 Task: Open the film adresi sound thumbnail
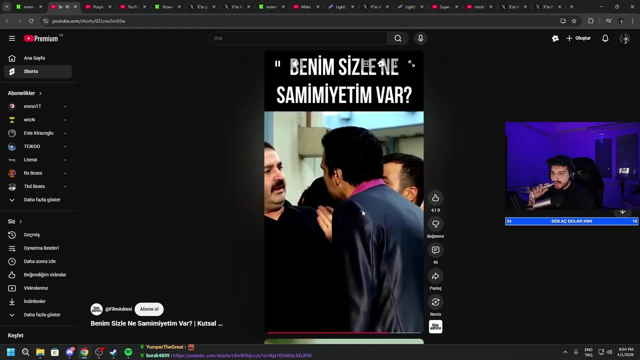point(435,326)
